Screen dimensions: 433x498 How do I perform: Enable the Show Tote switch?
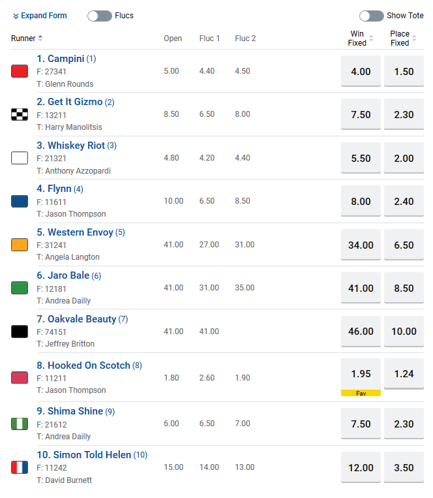pyautogui.click(x=371, y=16)
